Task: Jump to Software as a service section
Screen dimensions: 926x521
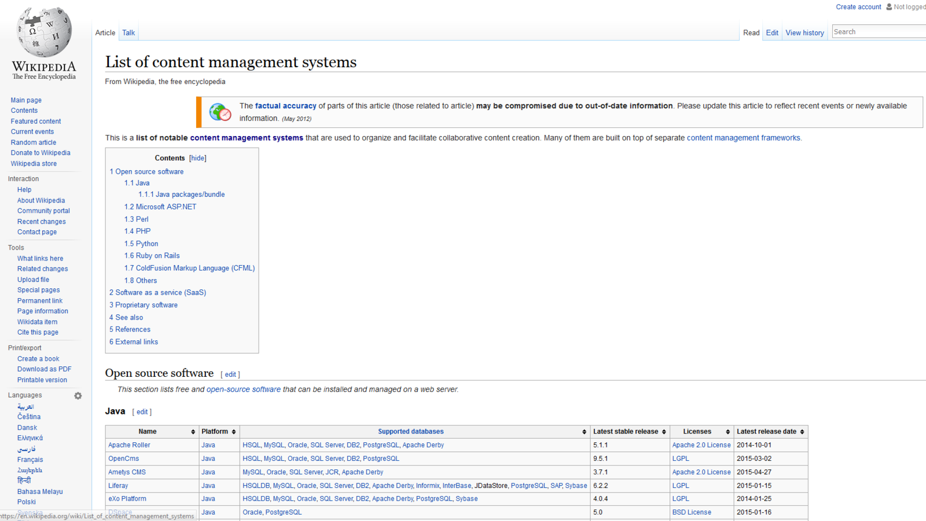Action: coord(157,293)
